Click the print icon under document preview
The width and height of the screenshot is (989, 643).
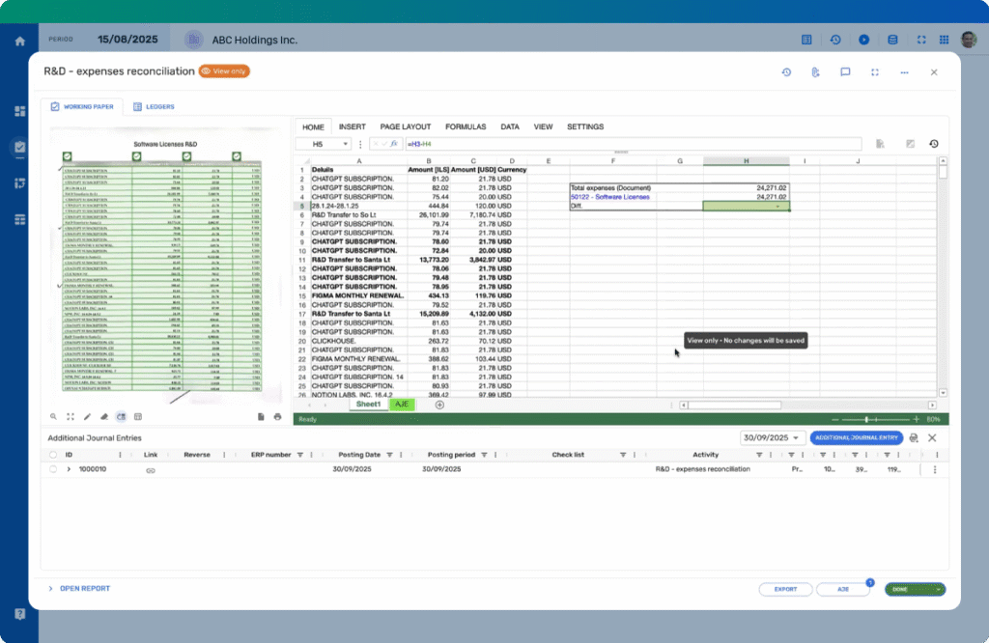point(278,417)
